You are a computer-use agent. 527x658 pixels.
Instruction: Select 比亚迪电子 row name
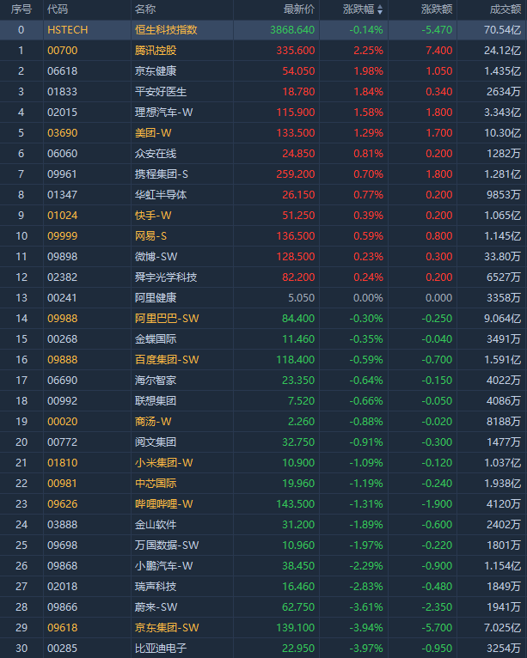(161, 648)
